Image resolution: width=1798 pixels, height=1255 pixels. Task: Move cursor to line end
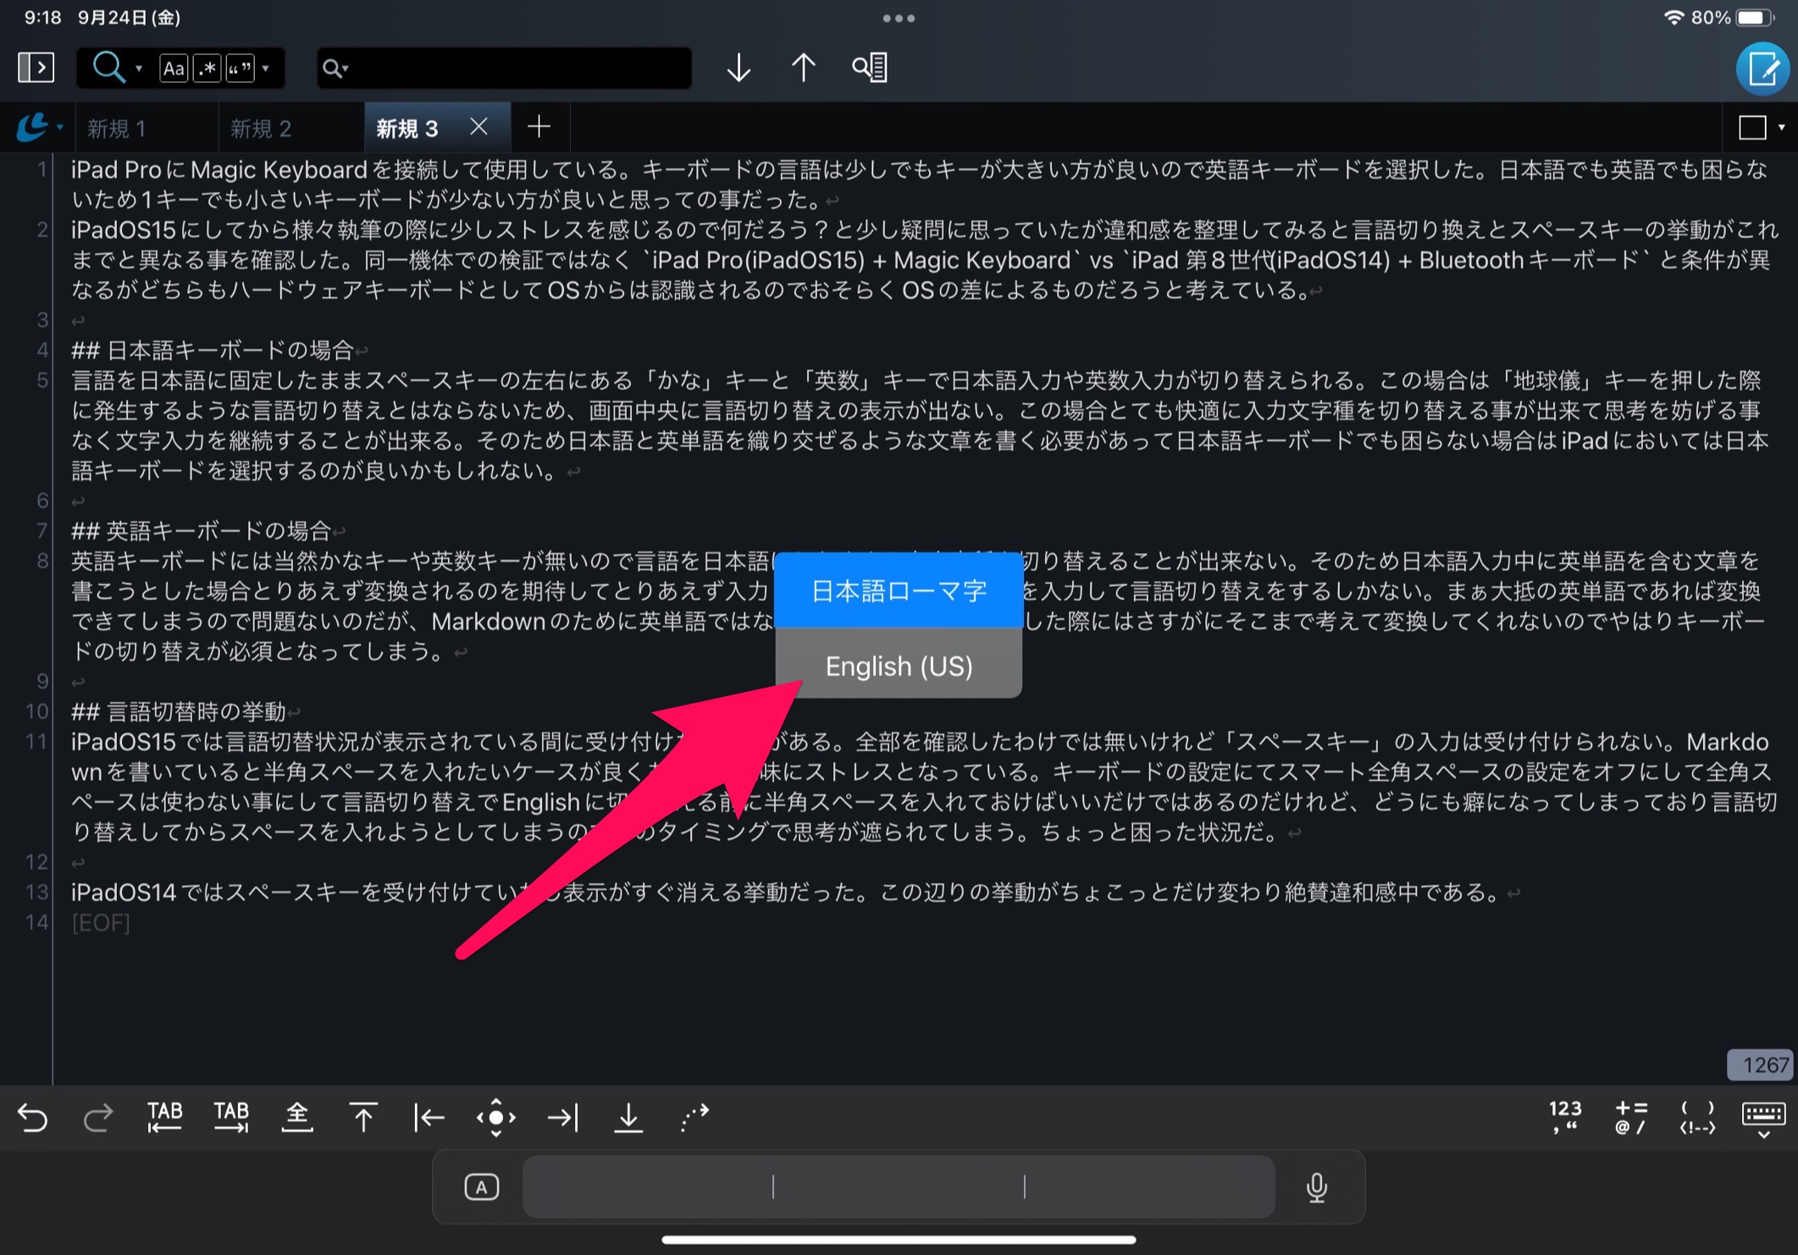click(x=562, y=1118)
